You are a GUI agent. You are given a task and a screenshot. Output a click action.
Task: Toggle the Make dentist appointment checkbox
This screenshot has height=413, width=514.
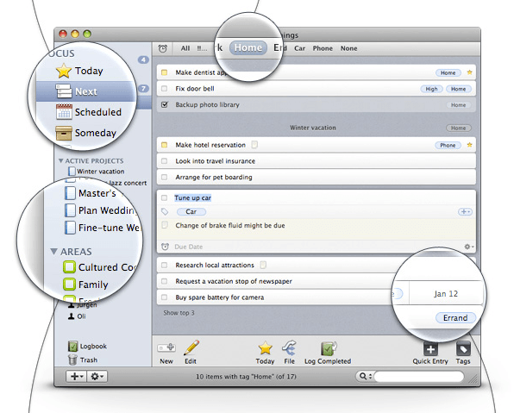(164, 72)
